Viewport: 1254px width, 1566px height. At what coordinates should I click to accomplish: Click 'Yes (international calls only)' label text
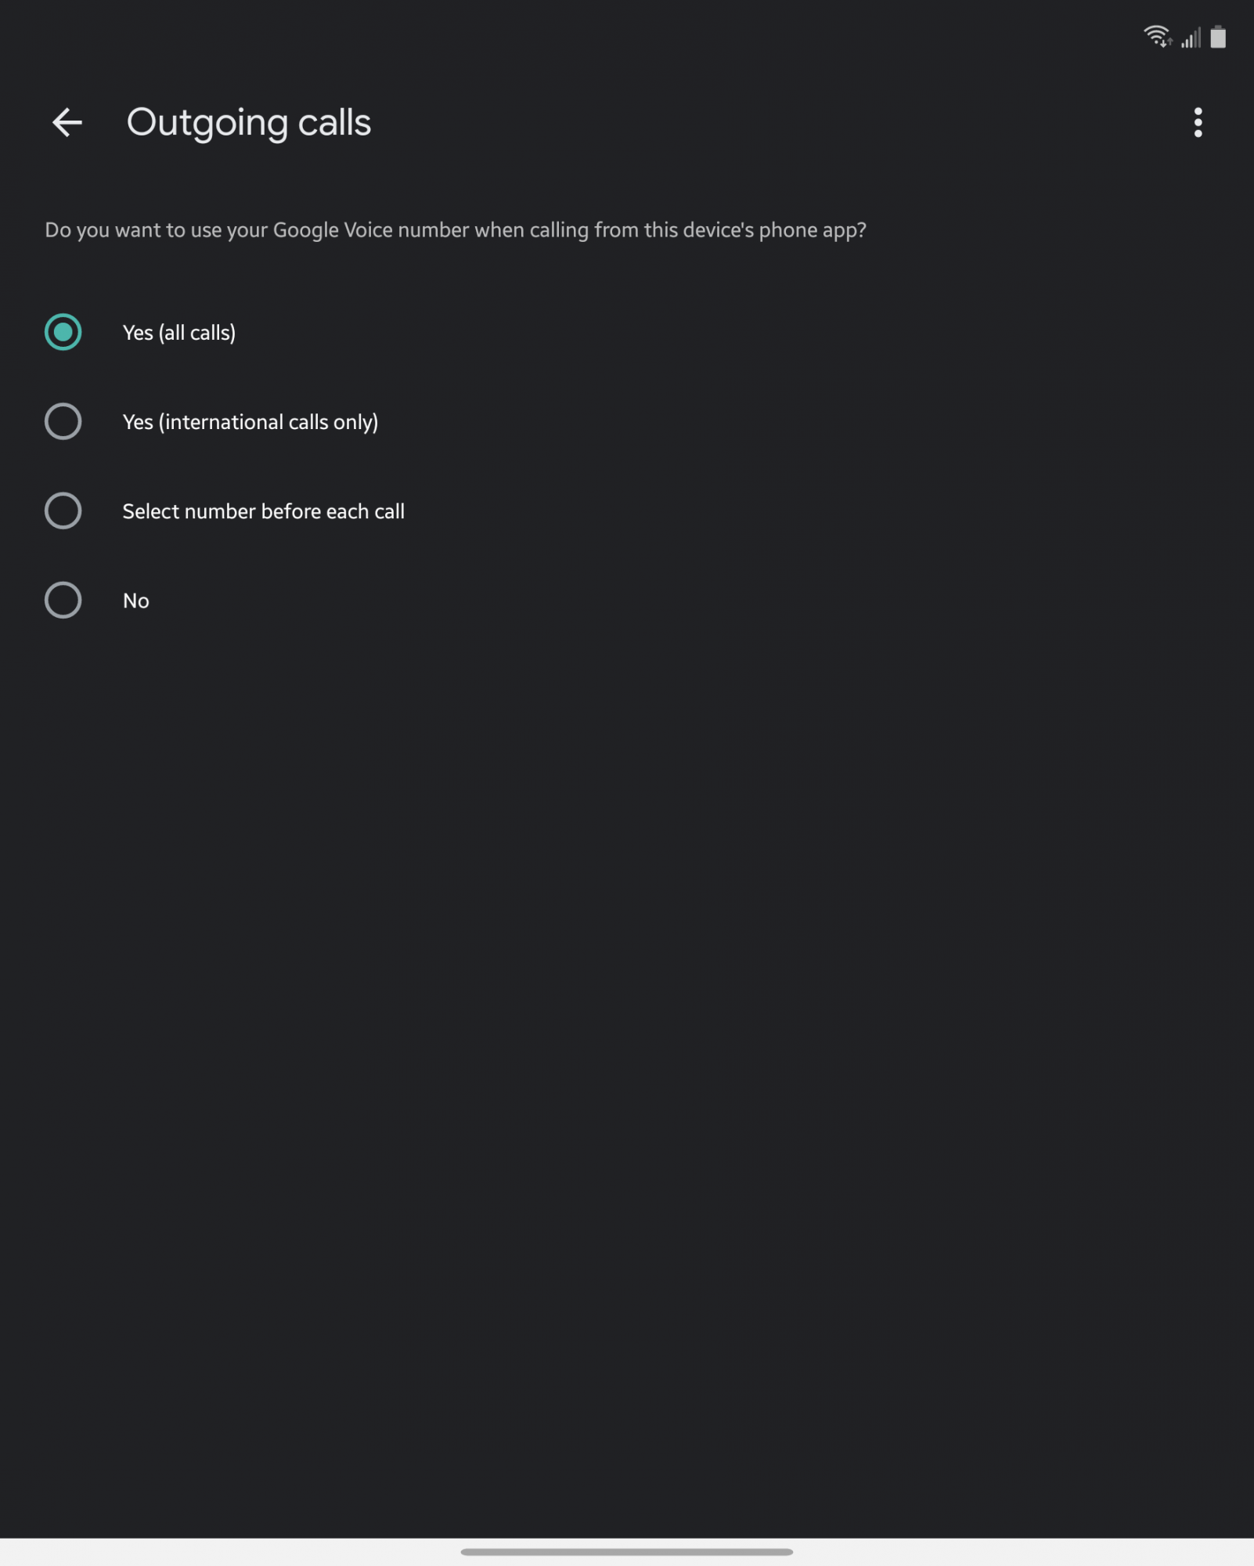pos(250,422)
